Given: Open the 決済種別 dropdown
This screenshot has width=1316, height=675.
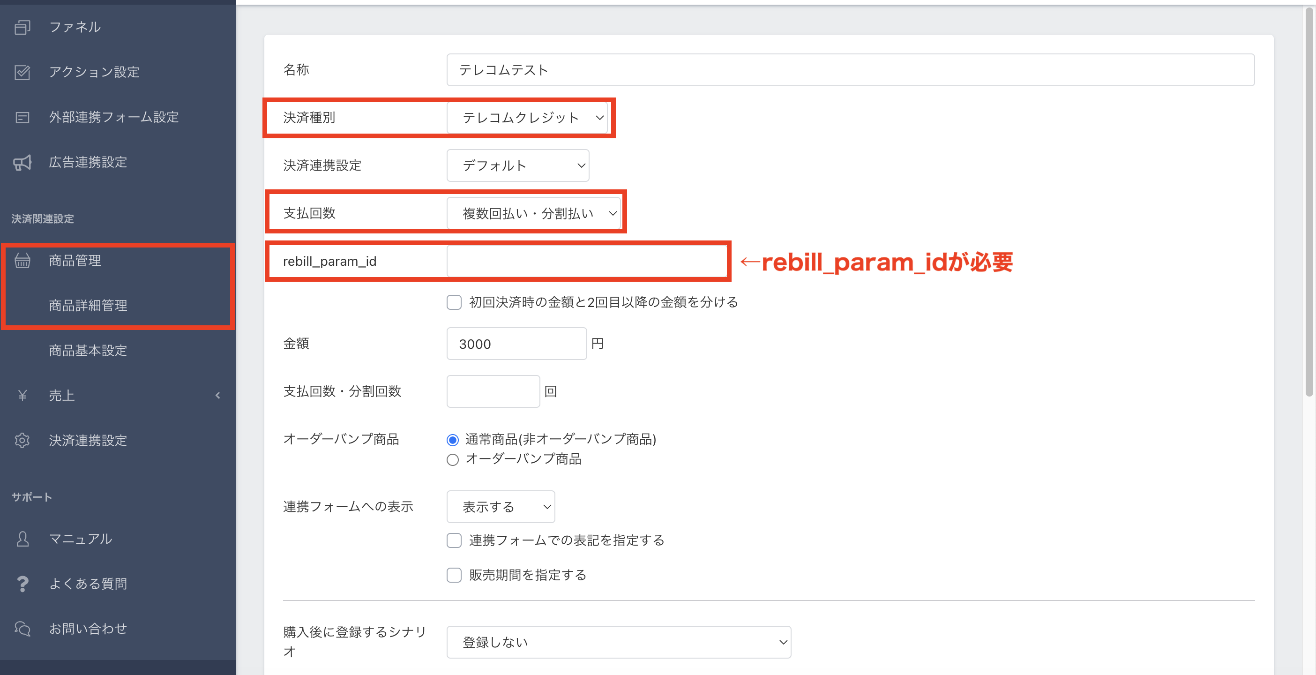Looking at the screenshot, I should 527,118.
